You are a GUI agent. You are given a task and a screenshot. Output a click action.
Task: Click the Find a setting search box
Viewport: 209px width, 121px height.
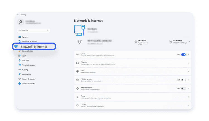click(34, 30)
